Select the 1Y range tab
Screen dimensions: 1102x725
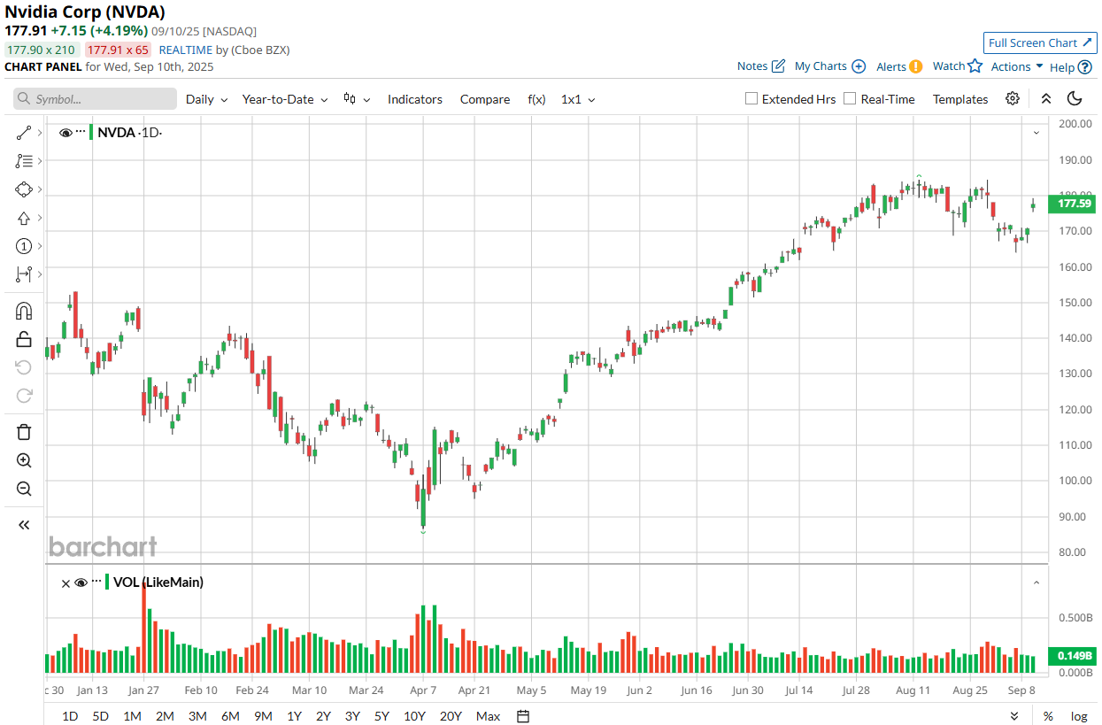click(294, 716)
